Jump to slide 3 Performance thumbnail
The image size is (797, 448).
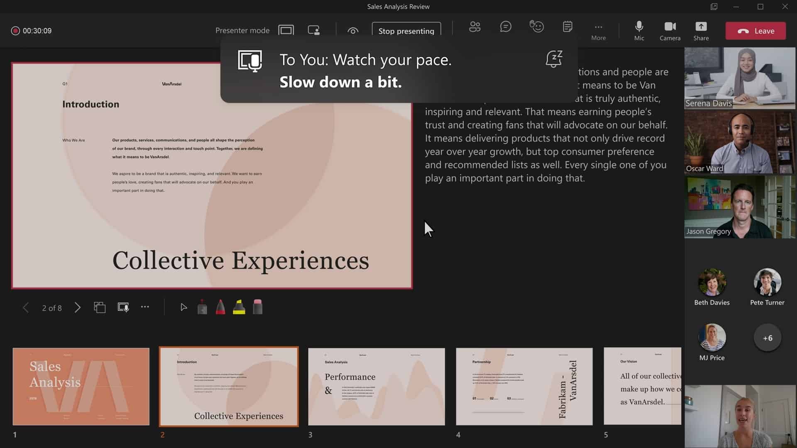pos(376,386)
